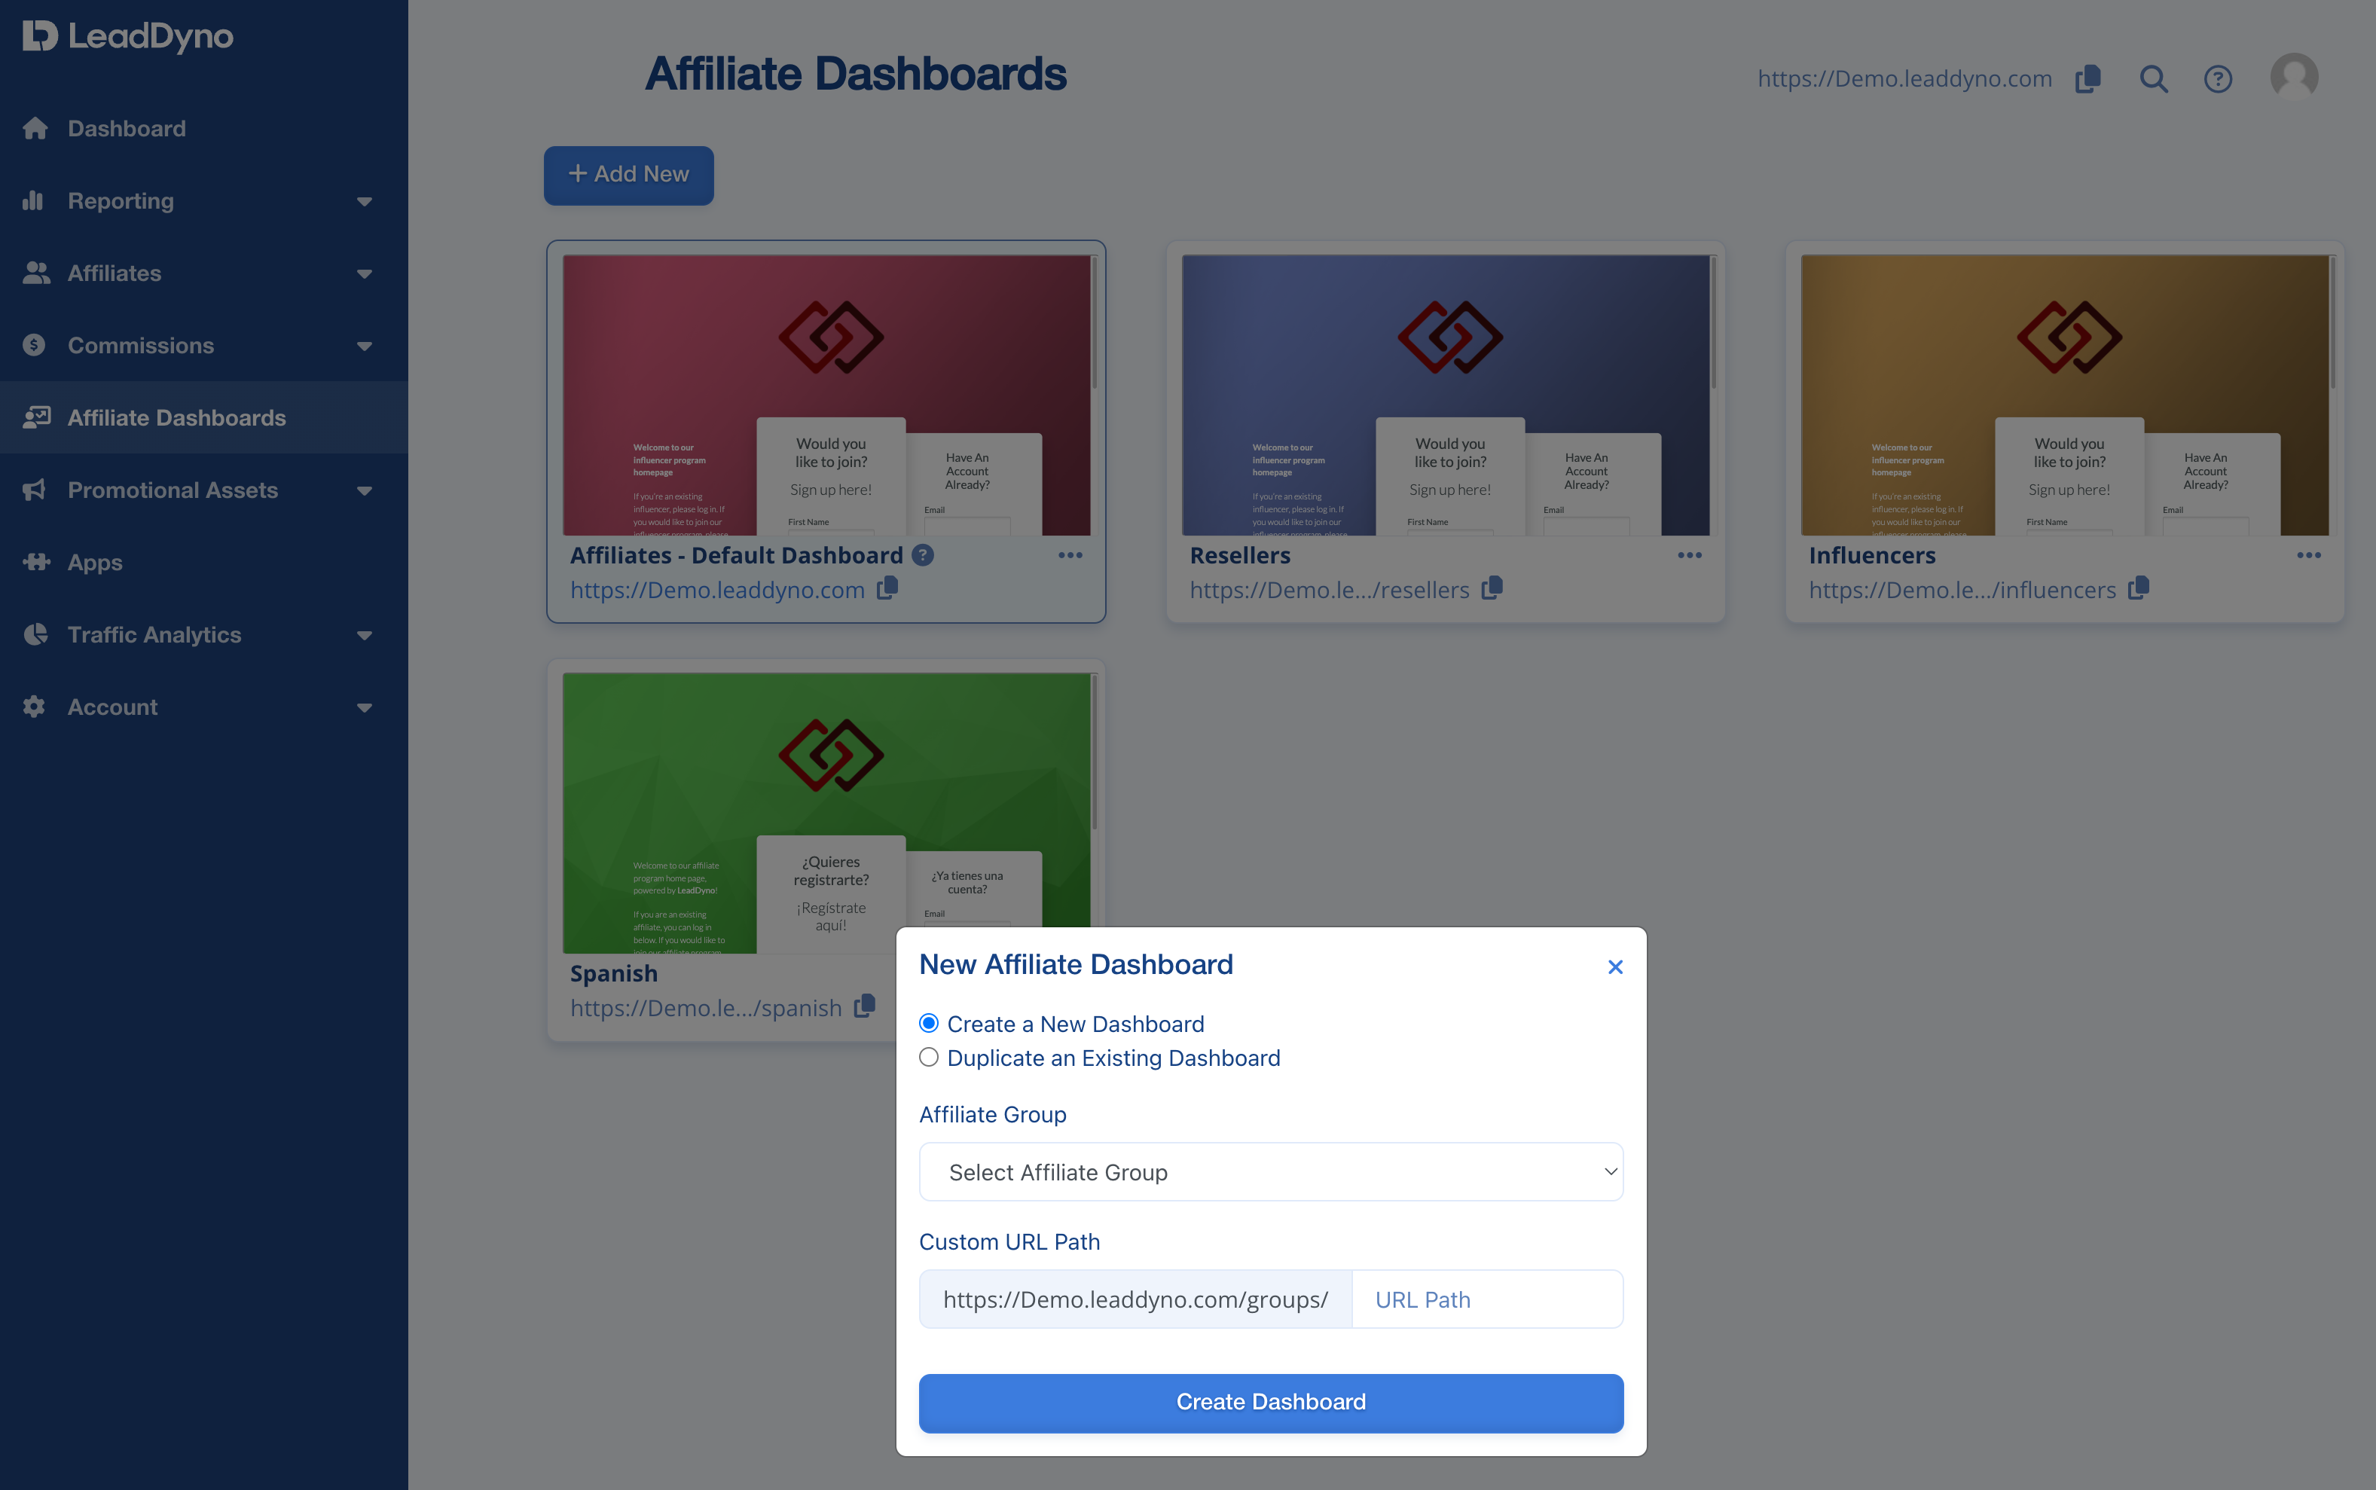This screenshot has height=1490, width=2376.
Task: Click help icon beside Default Dashboard title
Action: (x=922, y=555)
